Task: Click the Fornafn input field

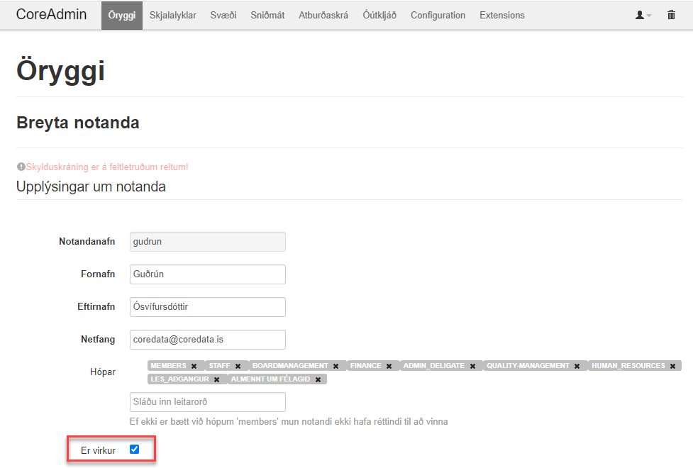Action: tap(208, 274)
